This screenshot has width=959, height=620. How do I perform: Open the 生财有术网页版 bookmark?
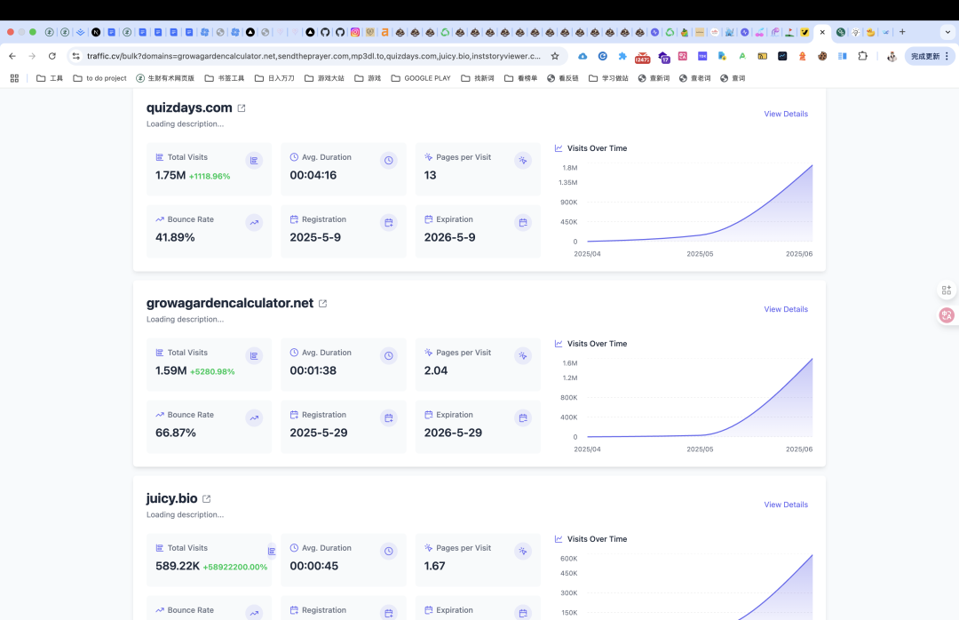165,78
